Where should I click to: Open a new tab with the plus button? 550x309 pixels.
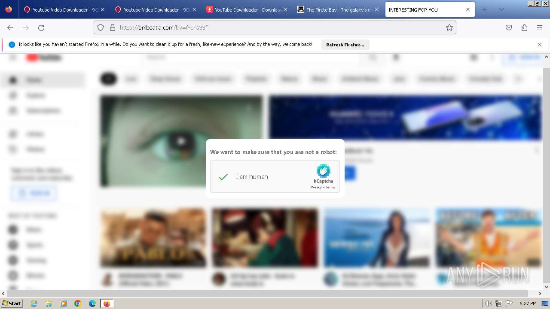pos(484,9)
